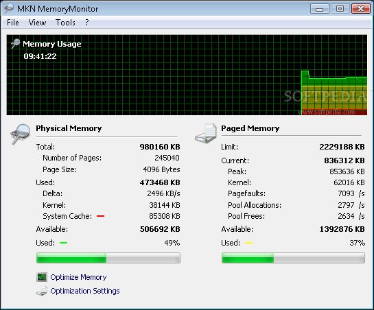Open the Optimization Settings link
Viewport: 374px width, 310px height.
(85, 291)
